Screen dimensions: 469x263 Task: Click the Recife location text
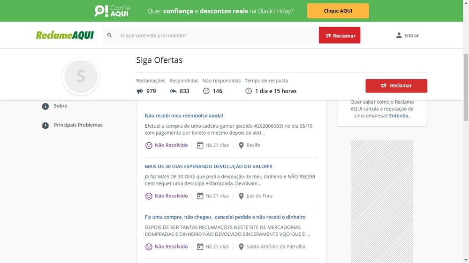(x=253, y=145)
